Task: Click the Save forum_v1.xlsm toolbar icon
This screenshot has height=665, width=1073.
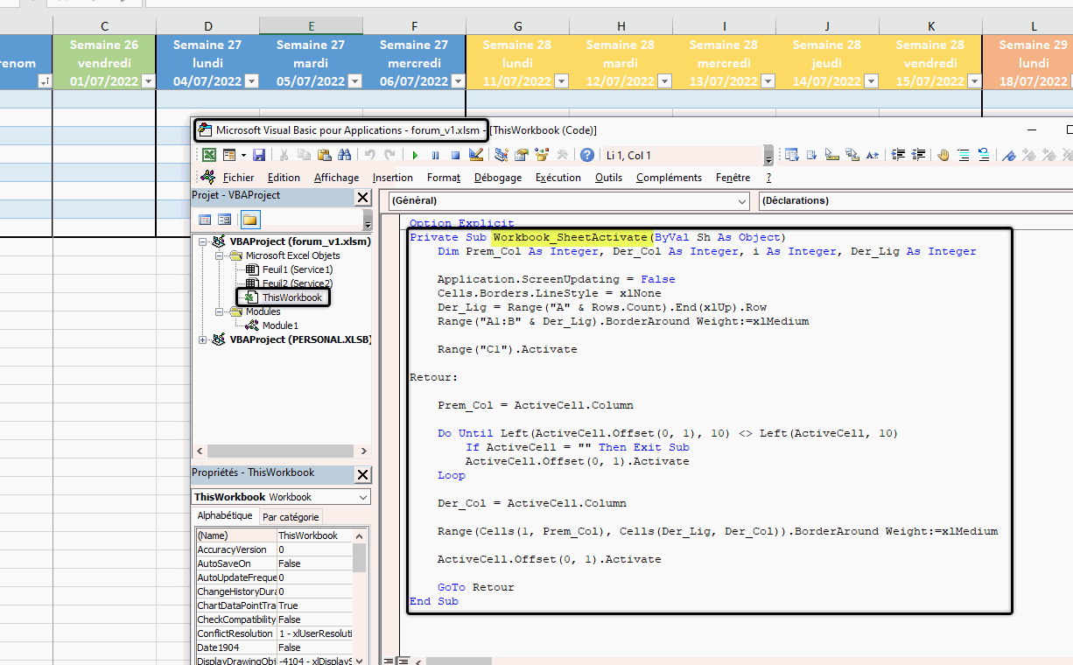Action: (259, 155)
